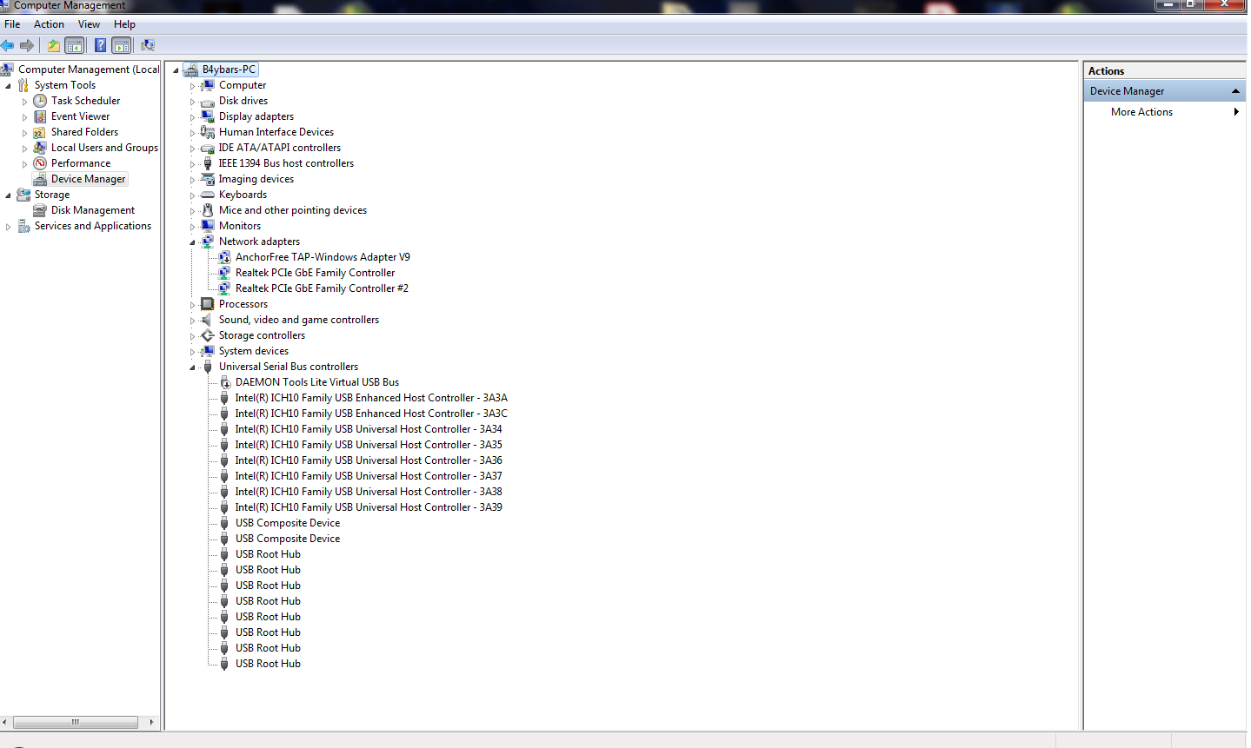Expand the System devices category
The height and width of the screenshot is (748, 1251).
click(x=192, y=352)
